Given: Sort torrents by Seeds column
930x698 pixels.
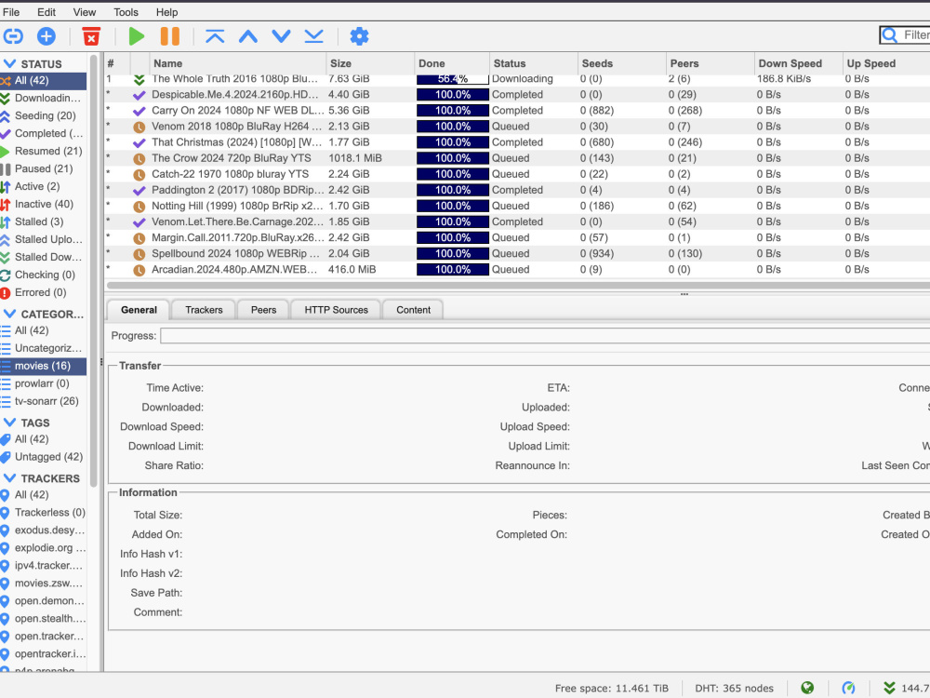Looking at the screenshot, I should click(x=621, y=63).
